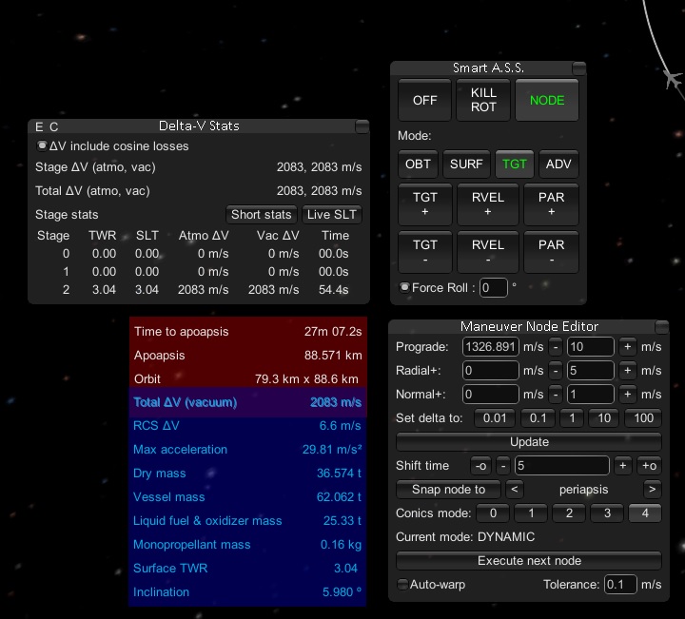Turn Smart A.S.S. OFF
The height and width of the screenshot is (619, 685).
point(424,100)
